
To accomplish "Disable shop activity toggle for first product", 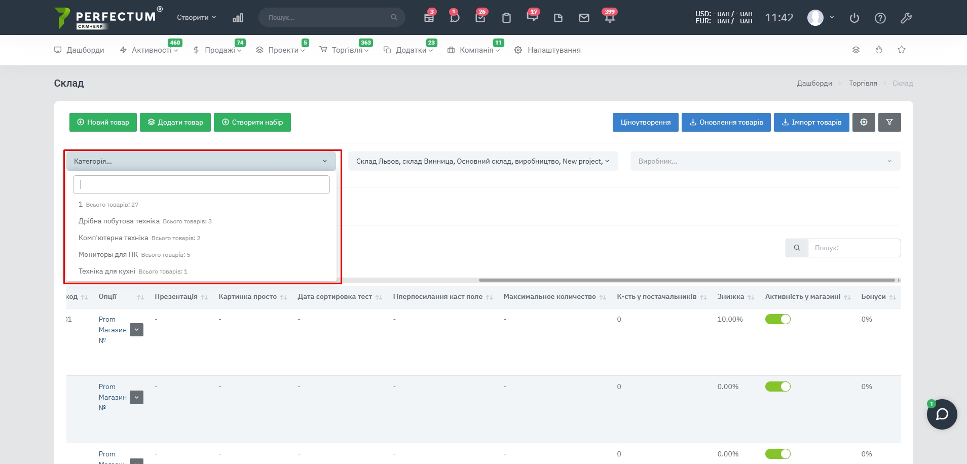I will coord(778,319).
